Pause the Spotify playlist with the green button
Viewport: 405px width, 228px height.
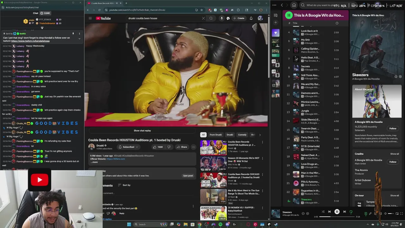click(x=289, y=15)
